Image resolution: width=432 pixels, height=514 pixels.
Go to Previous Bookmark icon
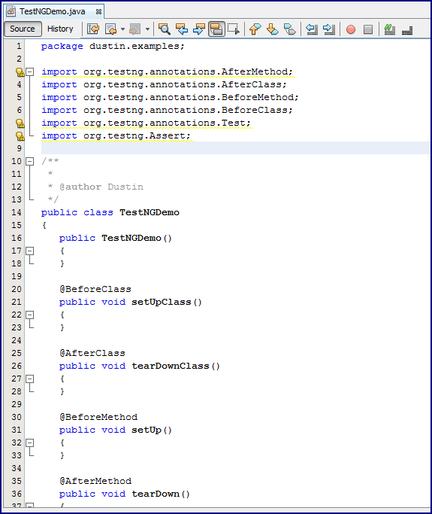click(255, 29)
